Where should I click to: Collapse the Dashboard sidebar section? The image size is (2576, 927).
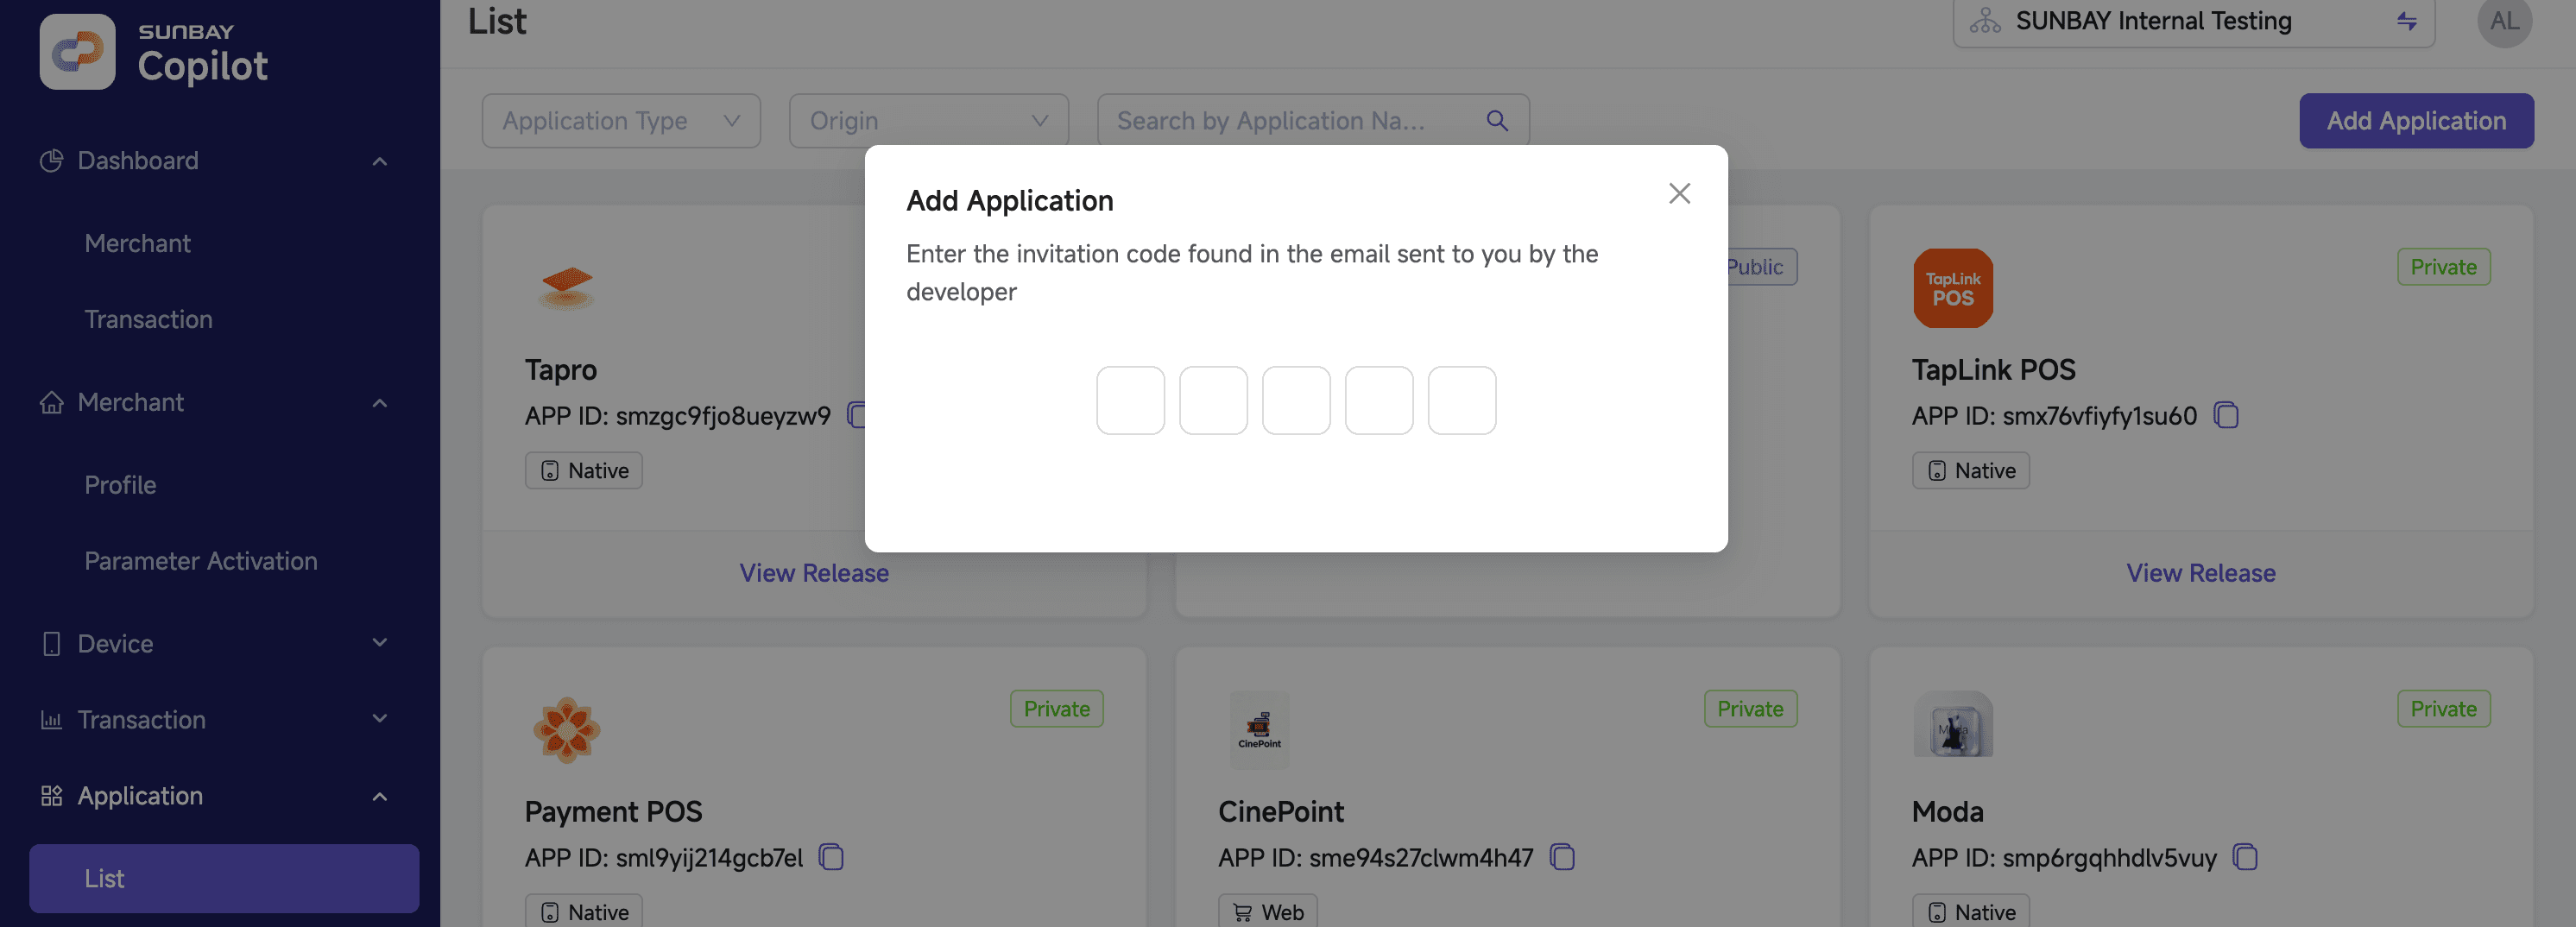[x=380, y=161]
